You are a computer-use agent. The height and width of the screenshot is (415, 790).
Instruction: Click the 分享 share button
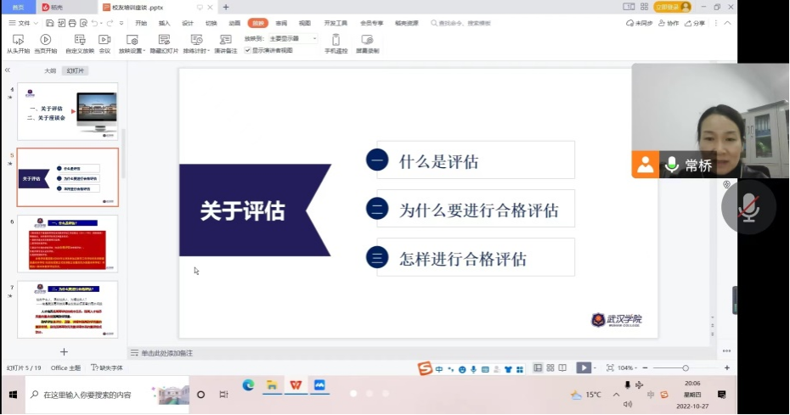(696, 23)
